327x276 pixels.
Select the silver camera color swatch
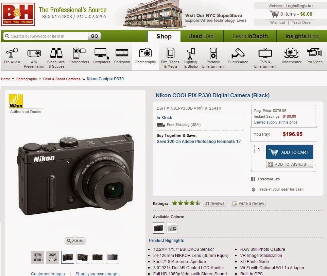tap(172, 228)
